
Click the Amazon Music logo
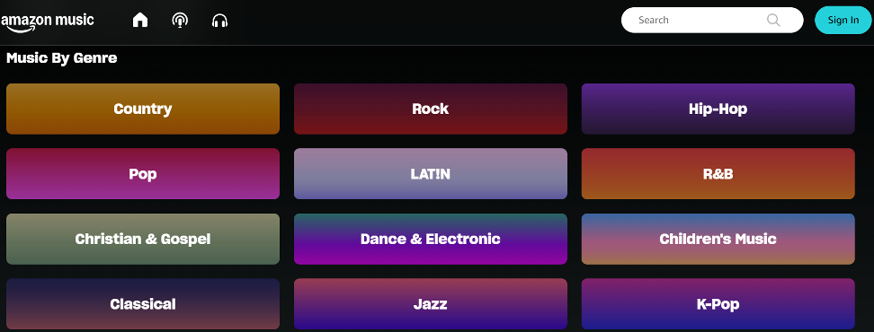[48, 22]
